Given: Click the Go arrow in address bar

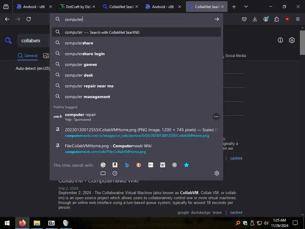Looking at the screenshot, I should (217, 19).
